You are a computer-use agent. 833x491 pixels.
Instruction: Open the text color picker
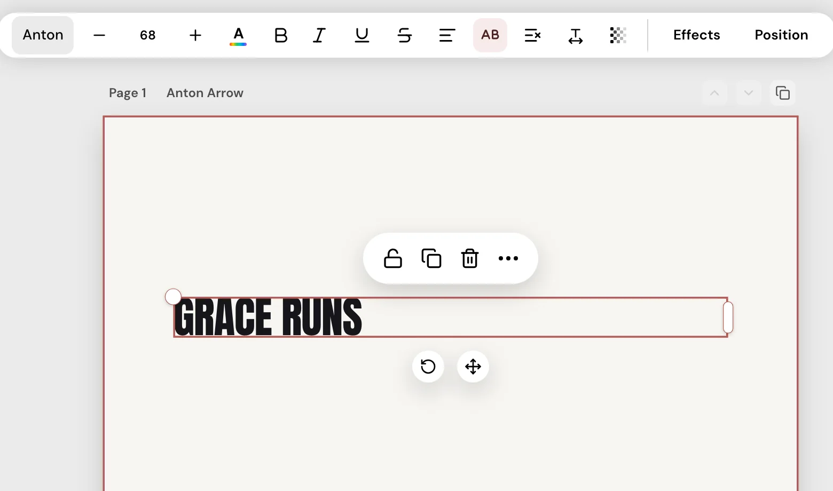(x=238, y=35)
